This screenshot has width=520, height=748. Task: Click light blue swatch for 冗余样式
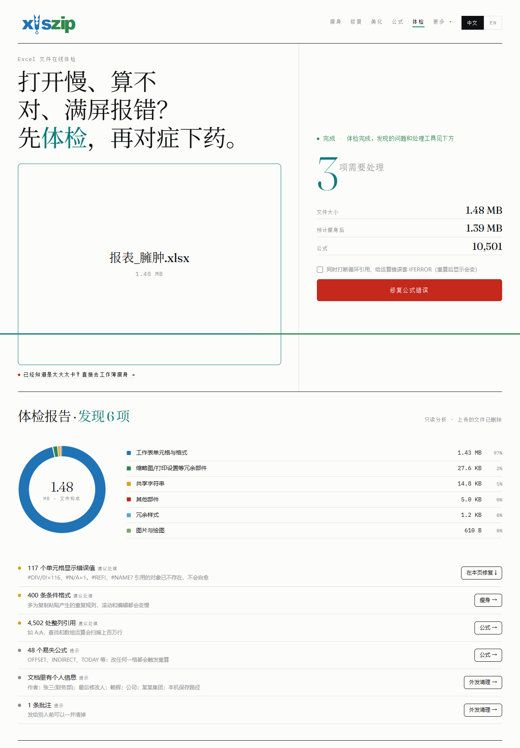[129, 515]
